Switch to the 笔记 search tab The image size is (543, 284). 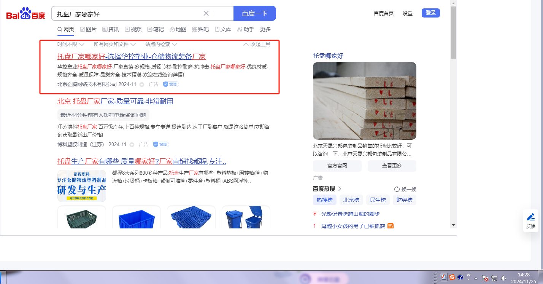coord(156,29)
